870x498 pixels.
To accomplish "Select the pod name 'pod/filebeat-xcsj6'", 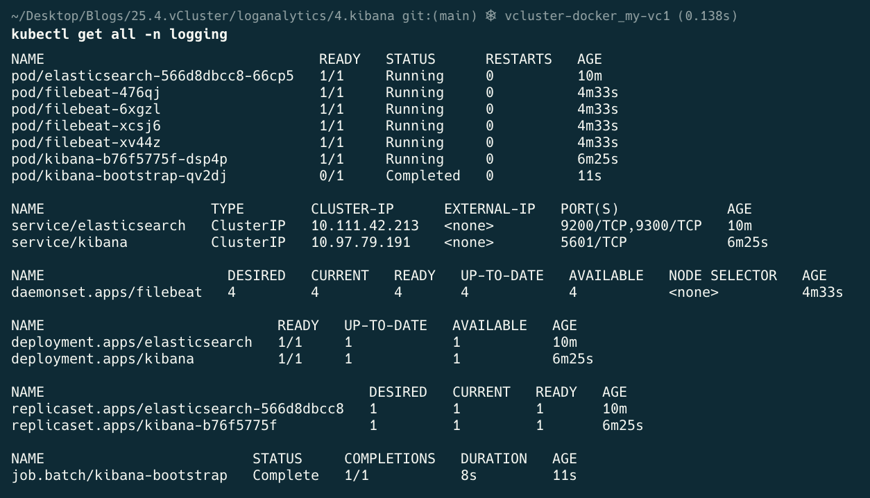I will (86, 126).
